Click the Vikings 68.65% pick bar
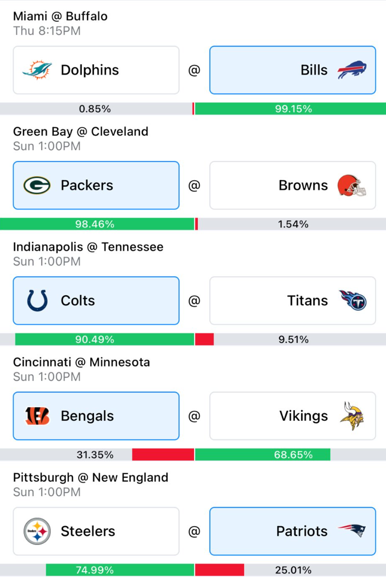The image size is (386, 577). [262, 455]
